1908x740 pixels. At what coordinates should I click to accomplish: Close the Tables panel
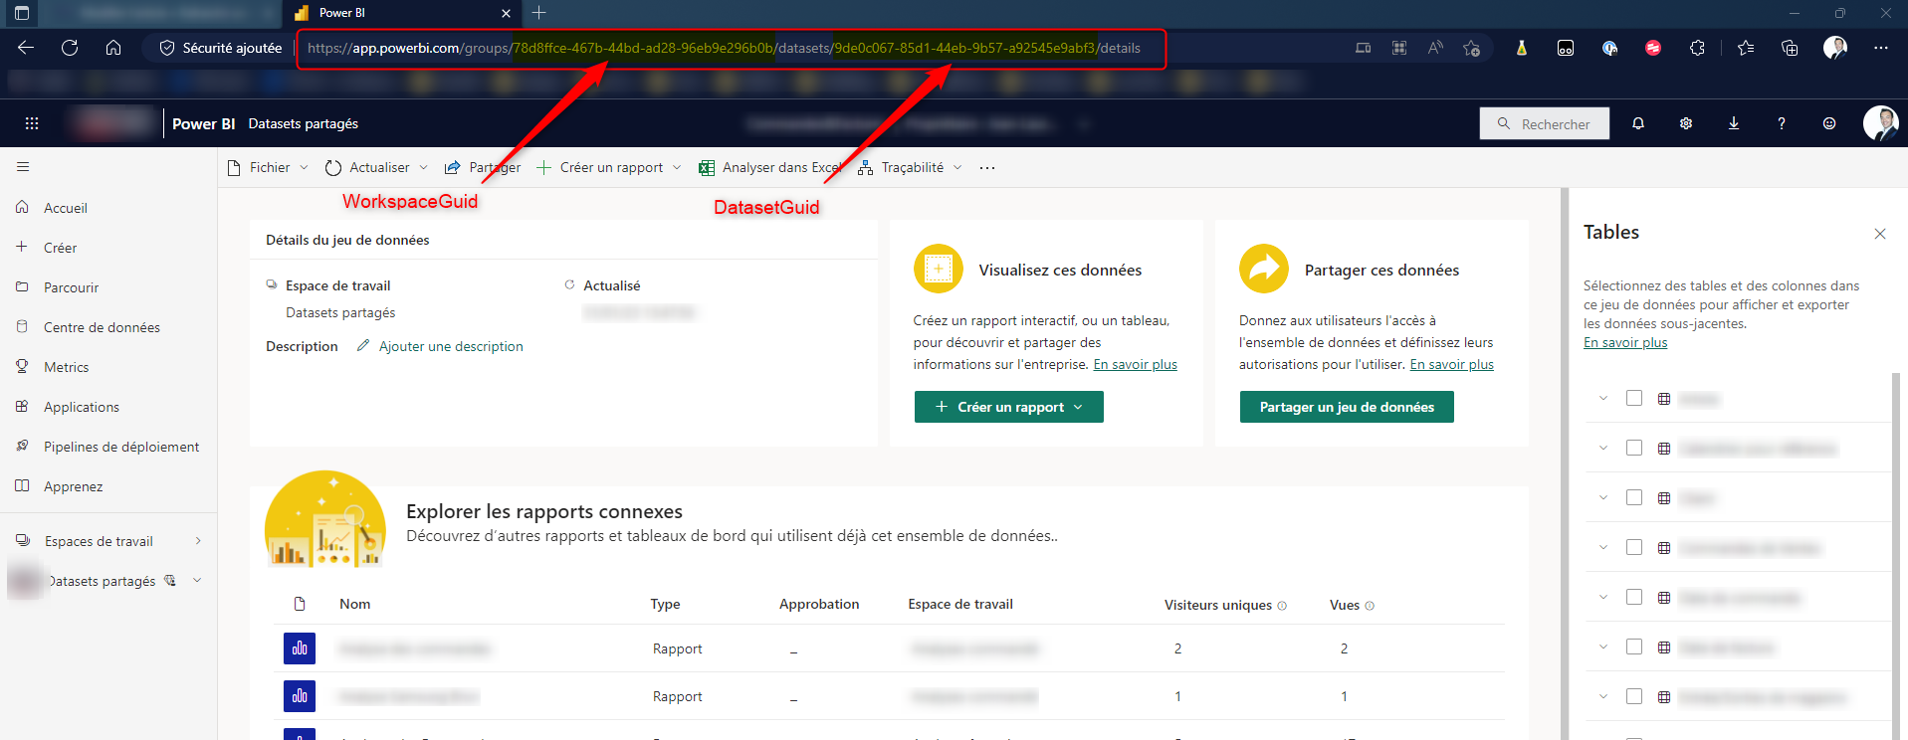(1880, 234)
